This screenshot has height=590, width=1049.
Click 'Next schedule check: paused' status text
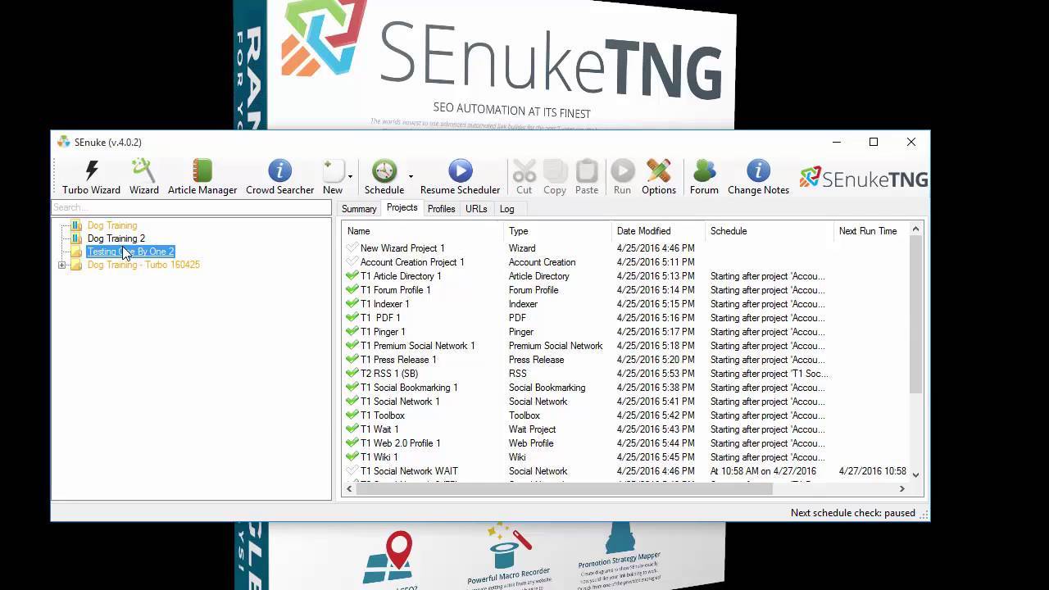(852, 513)
